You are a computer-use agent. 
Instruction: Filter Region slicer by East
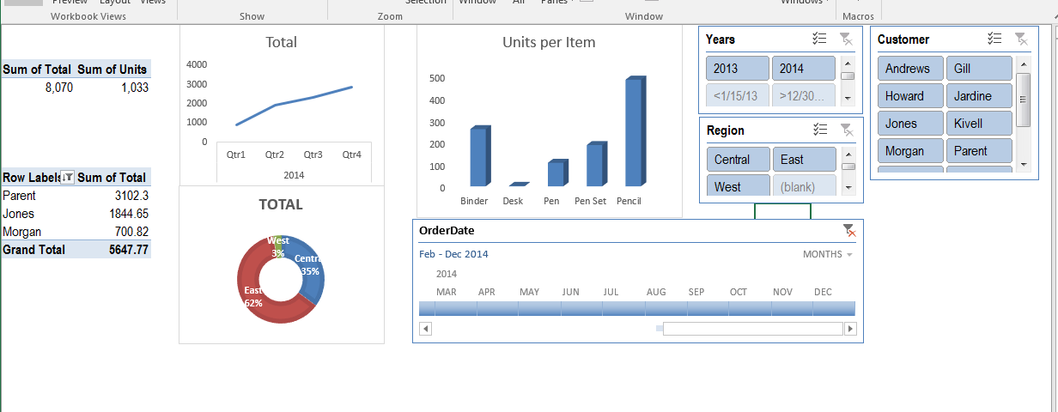coord(804,160)
